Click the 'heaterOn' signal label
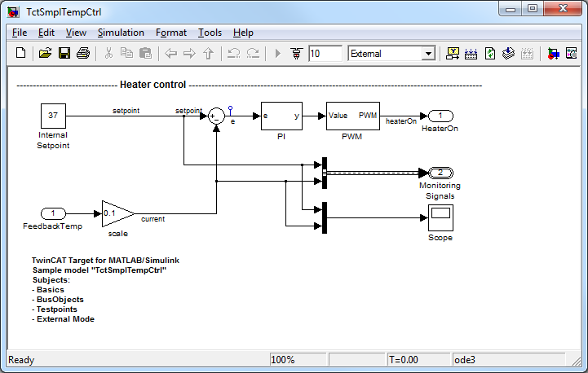Screen dimensions: 588x373 (401, 121)
